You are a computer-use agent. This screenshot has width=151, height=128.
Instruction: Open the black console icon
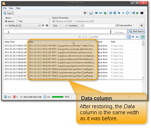point(142,13)
